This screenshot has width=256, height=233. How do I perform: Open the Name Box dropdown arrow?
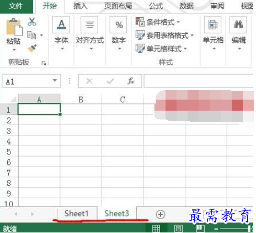click(x=55, y=80)
